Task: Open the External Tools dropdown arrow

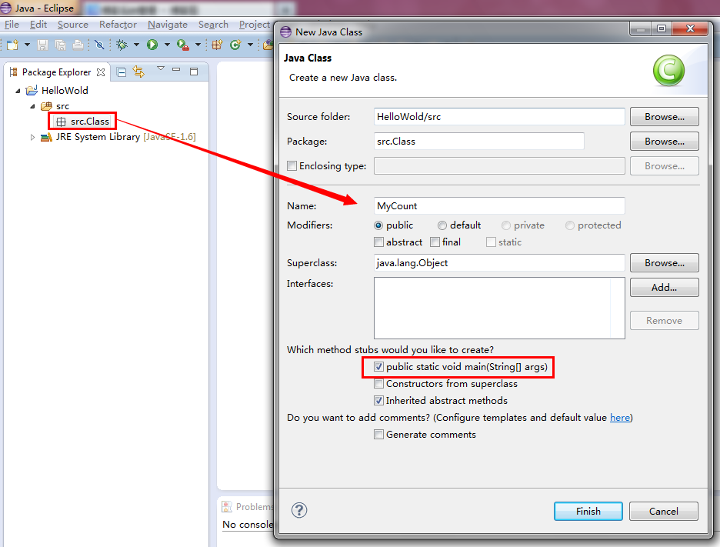Action: 198,45
